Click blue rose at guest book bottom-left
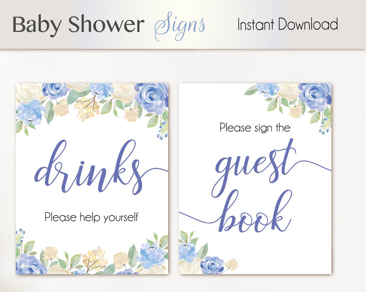Image resolution: width=366 pixels, height=292 pixels. click(x=212, y=265)
